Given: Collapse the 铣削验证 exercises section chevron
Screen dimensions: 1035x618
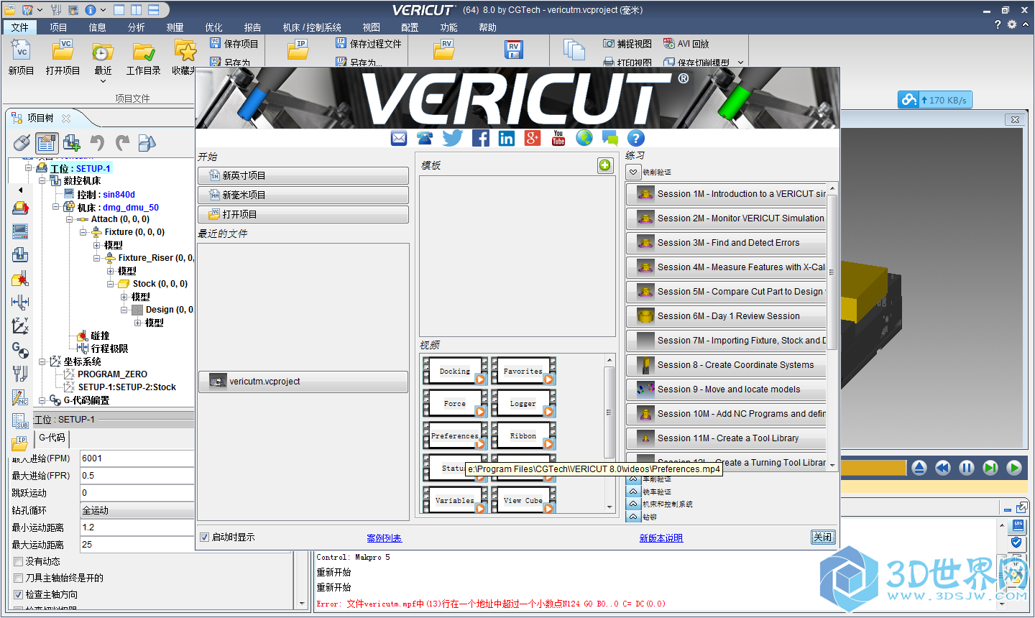Looking at the screenshot, I should pyautogui.click(x=633, y=172).
